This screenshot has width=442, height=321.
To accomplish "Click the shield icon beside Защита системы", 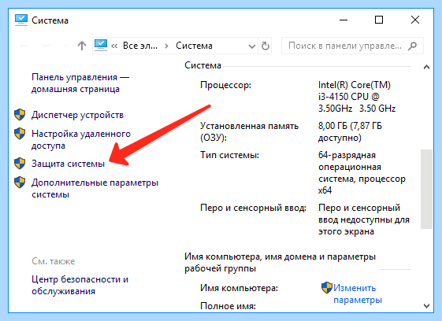I will click(x=20, y=164).
